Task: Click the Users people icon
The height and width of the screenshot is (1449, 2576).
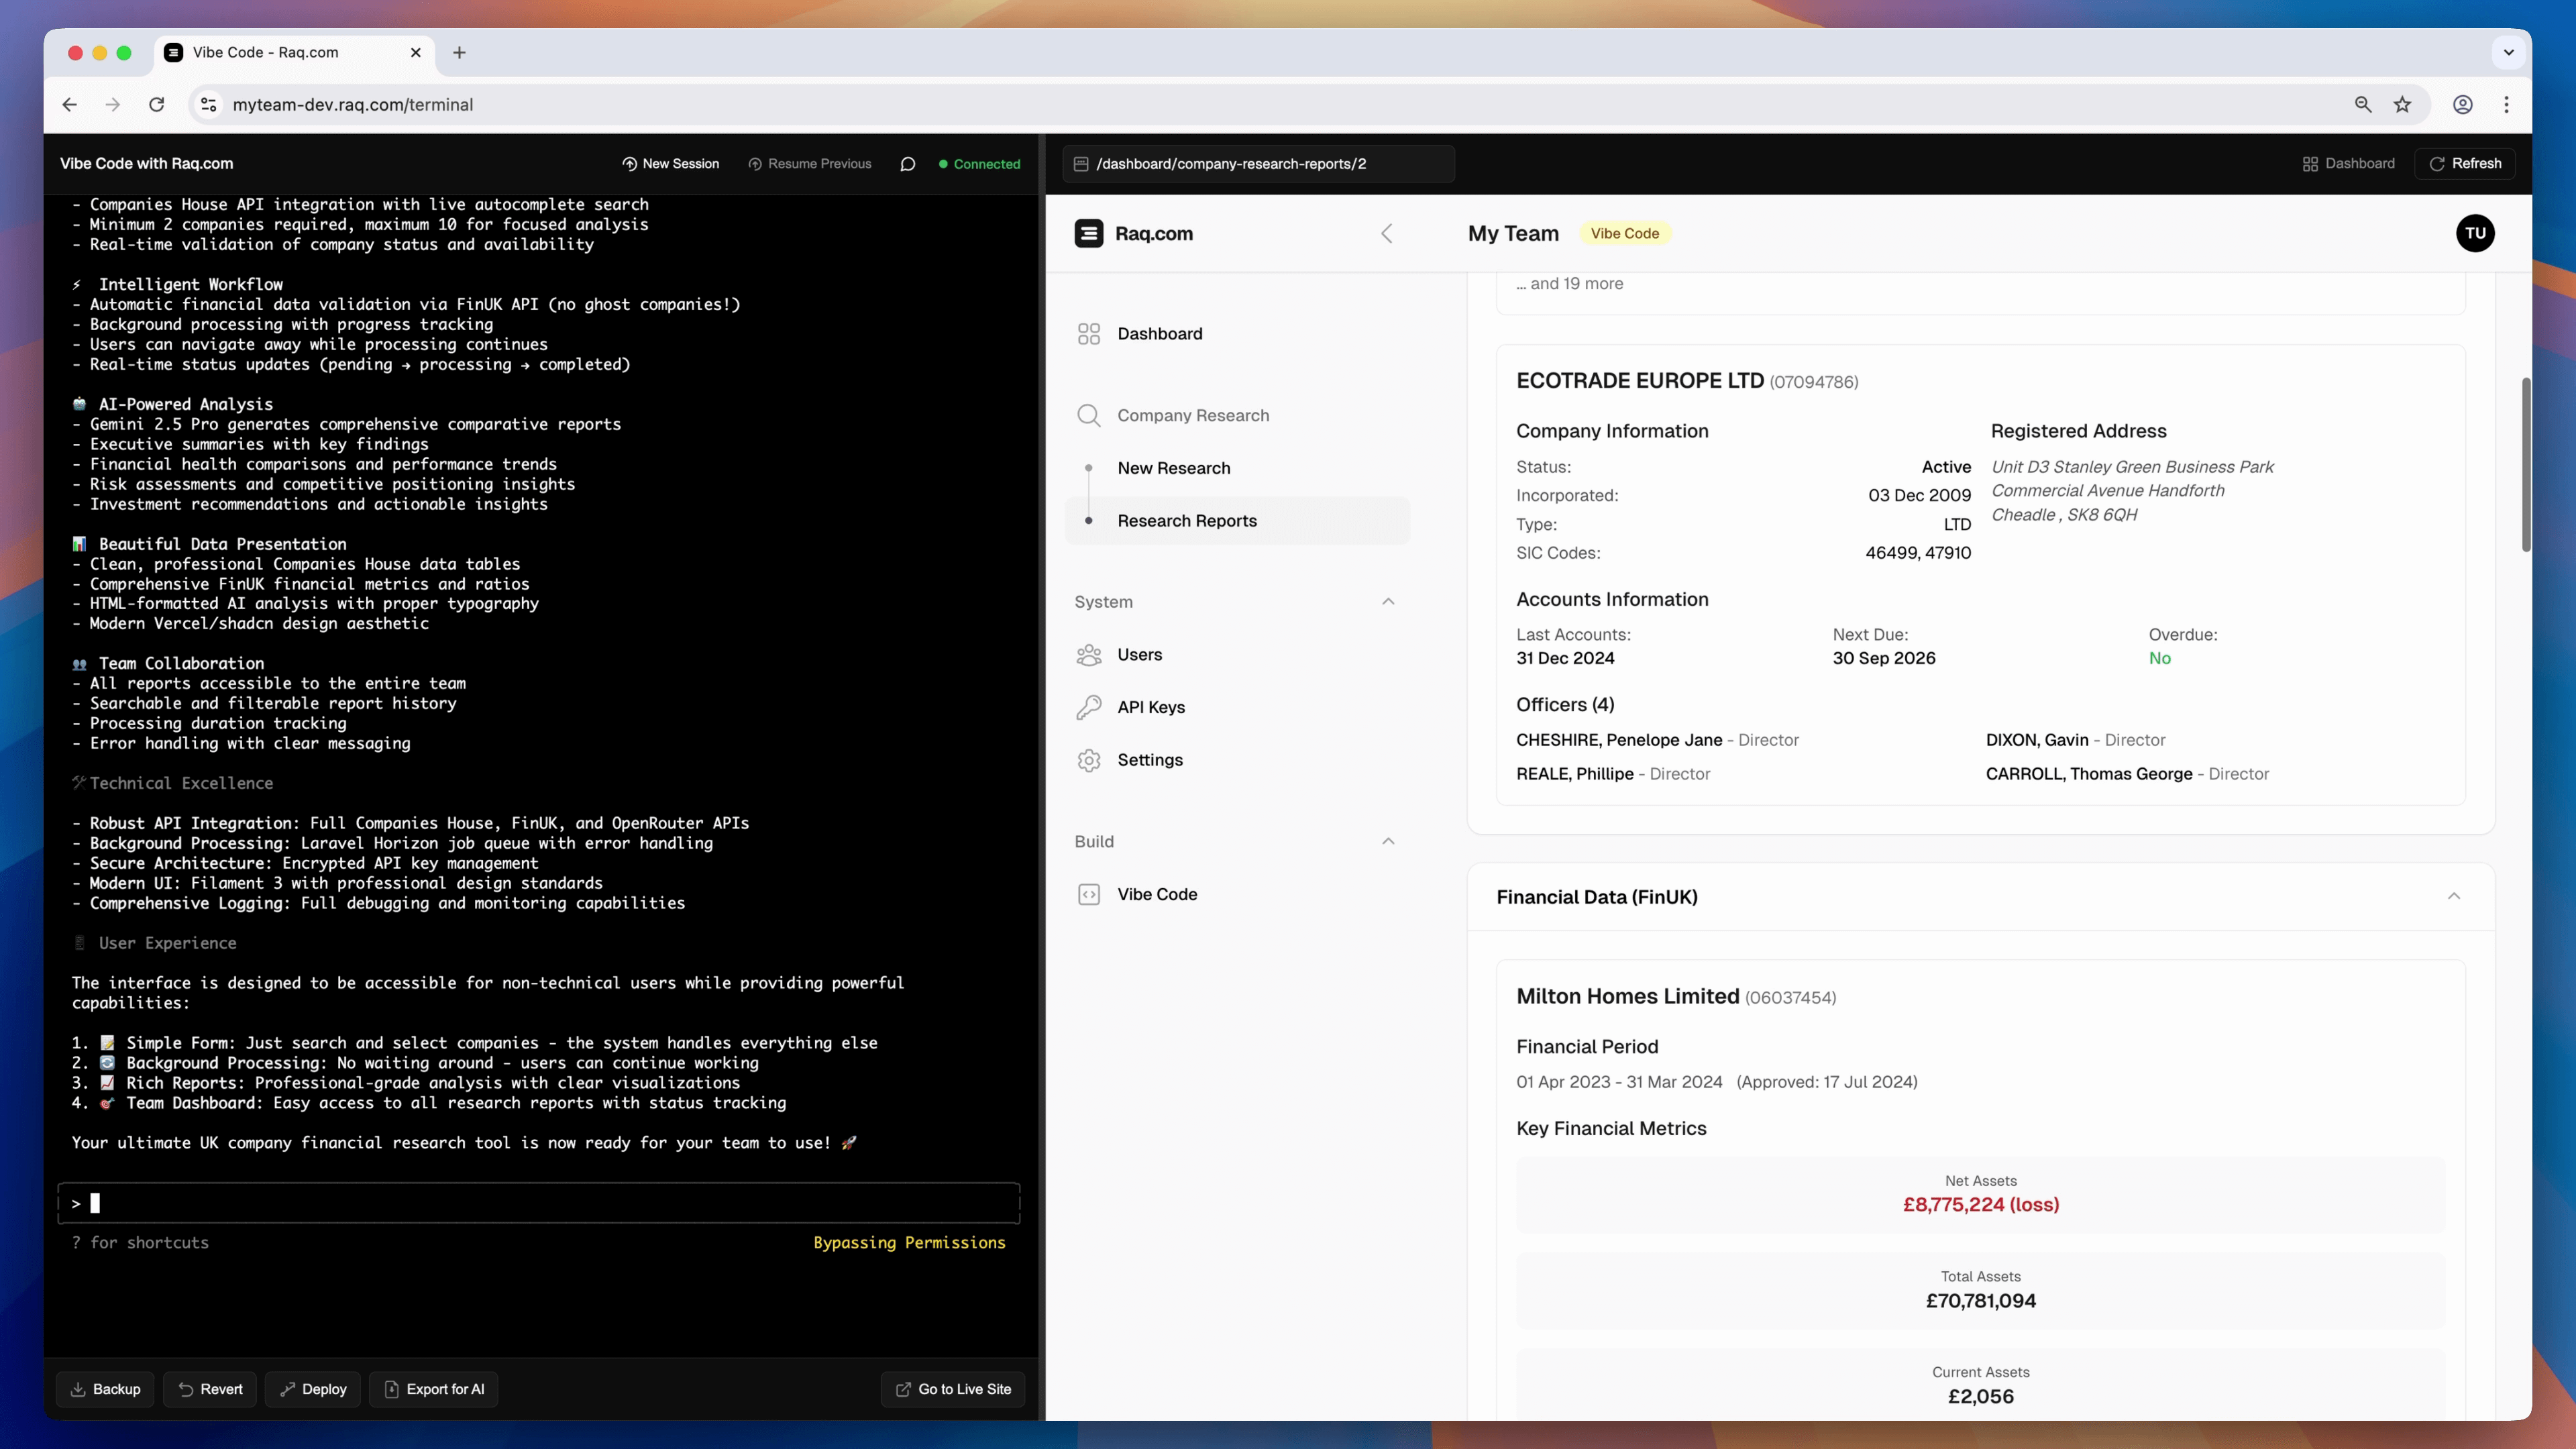Action: pyautogui.click(x=1089, y=655)
